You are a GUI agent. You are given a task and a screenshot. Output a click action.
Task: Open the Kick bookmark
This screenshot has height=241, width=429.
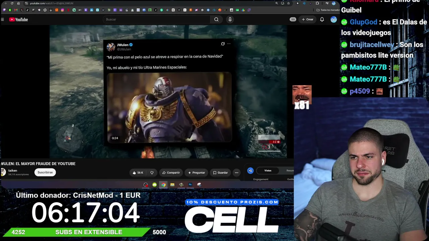pos(10,10)
